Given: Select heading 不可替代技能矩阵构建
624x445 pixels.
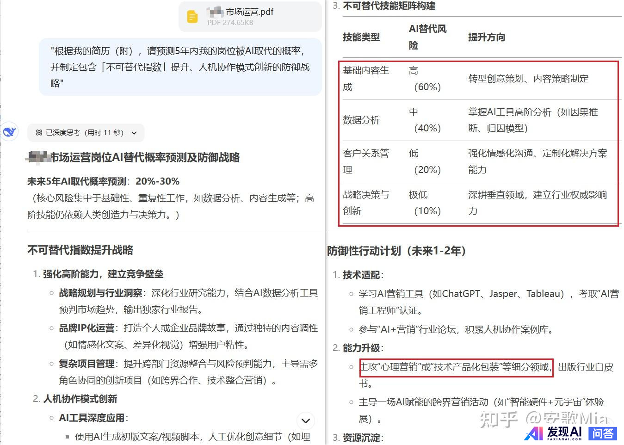Looking at the screenshot, I should point(389,6).
